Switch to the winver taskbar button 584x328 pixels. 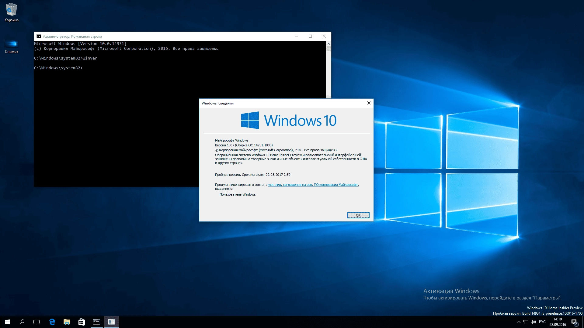click(x=111, y=322)
